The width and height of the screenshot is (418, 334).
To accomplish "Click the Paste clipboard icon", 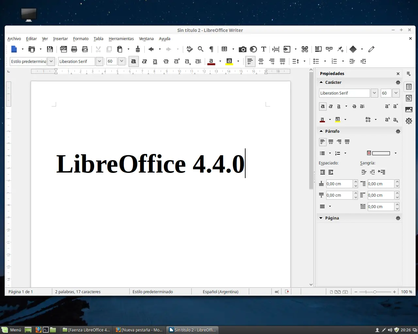I will coord(120,49).
